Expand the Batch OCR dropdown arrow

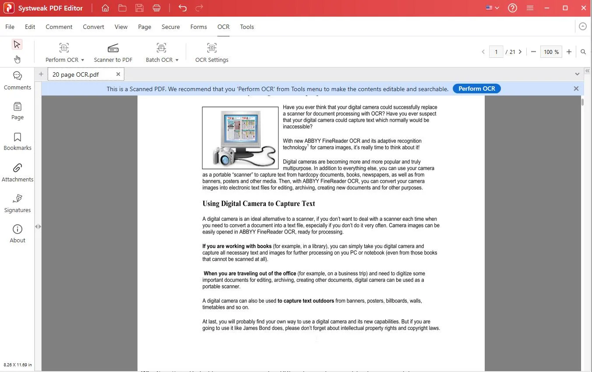tap(177, 60)
